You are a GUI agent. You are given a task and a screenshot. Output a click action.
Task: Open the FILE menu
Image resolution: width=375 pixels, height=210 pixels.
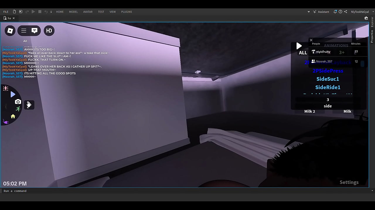click(x=6, y=12)
